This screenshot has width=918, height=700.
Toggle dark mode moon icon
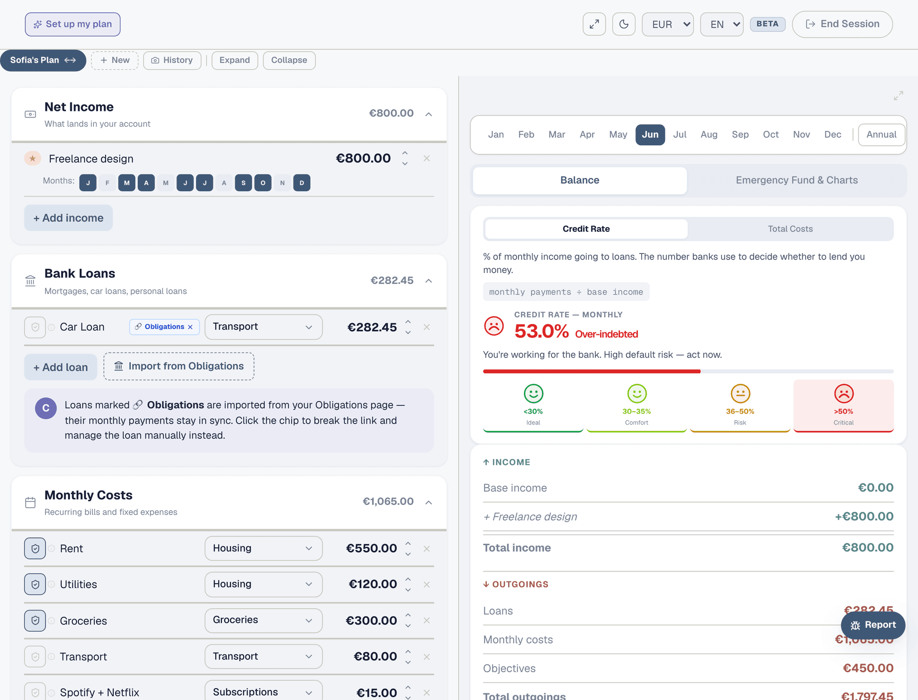[x=623, y=24]
